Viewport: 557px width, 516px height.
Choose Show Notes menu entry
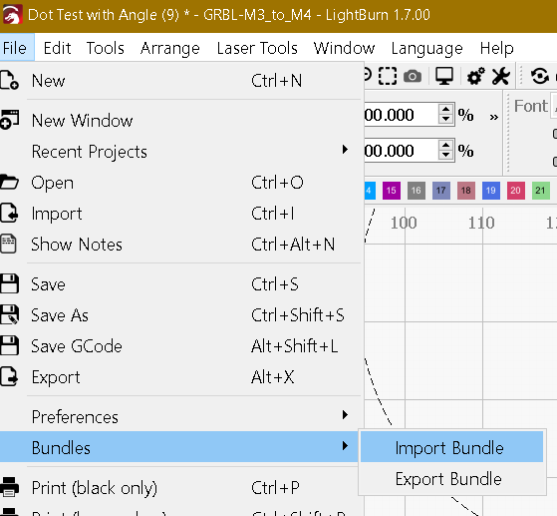(x=182, y=245)
